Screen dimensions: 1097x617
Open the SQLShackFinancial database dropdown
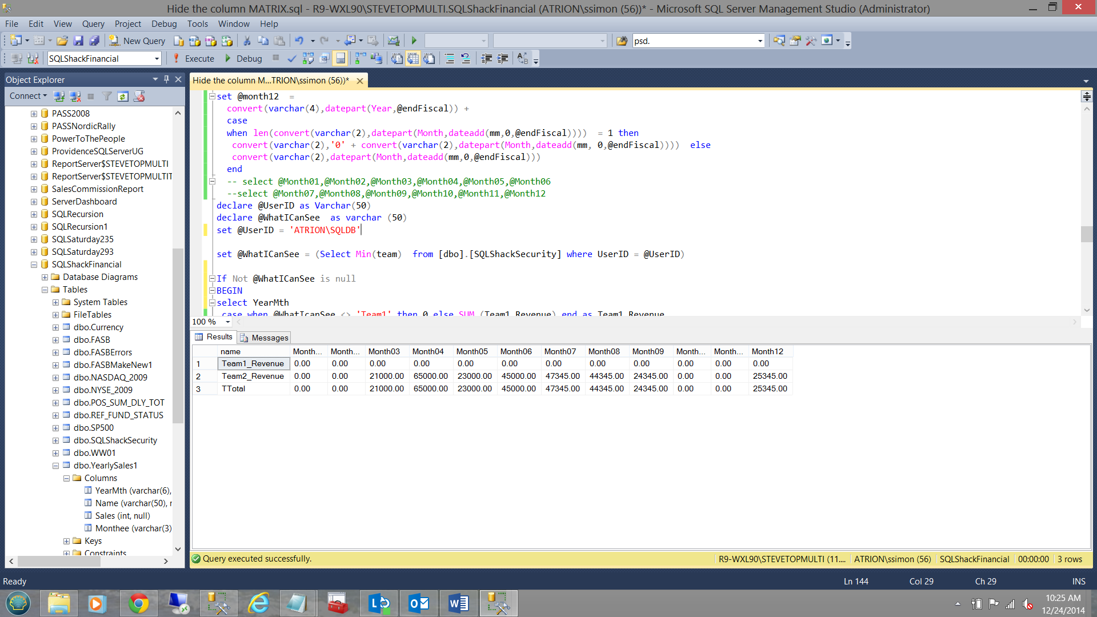pos(157,58)
